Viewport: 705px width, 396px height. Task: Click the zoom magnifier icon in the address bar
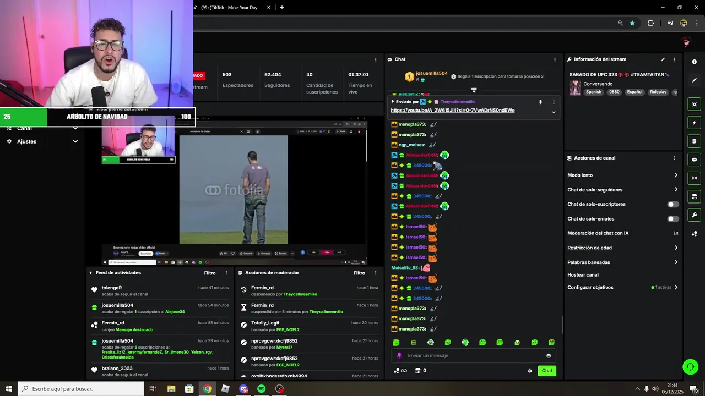tap(620, 23)
